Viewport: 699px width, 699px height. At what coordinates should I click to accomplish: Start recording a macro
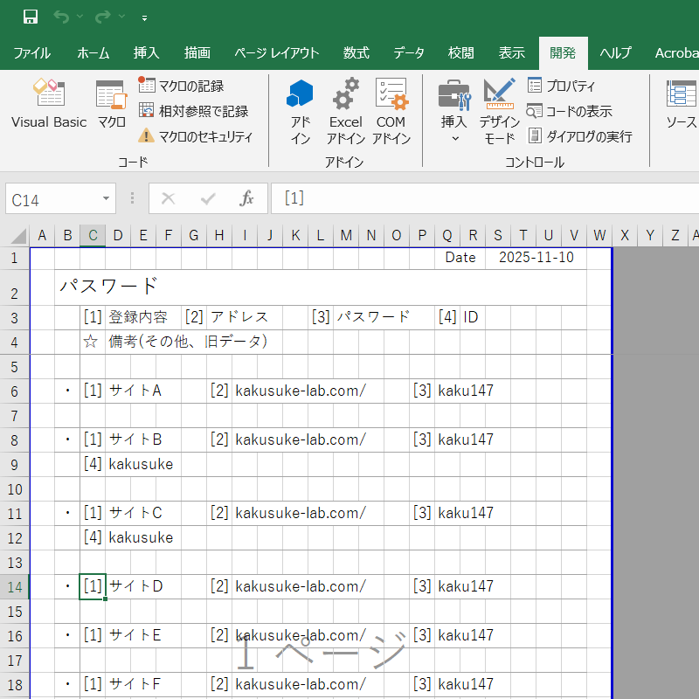tap(182, 86)
